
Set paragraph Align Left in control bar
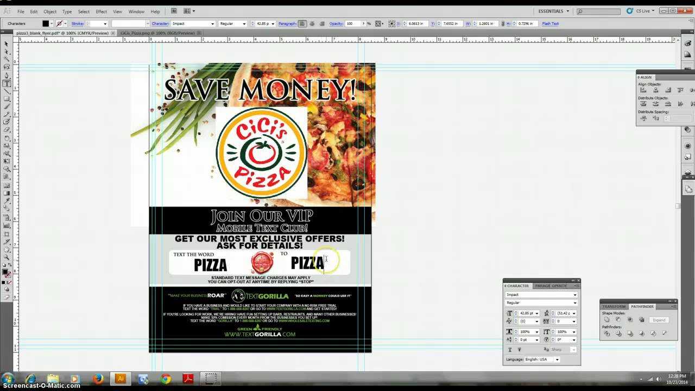click(x=302, y=23)
